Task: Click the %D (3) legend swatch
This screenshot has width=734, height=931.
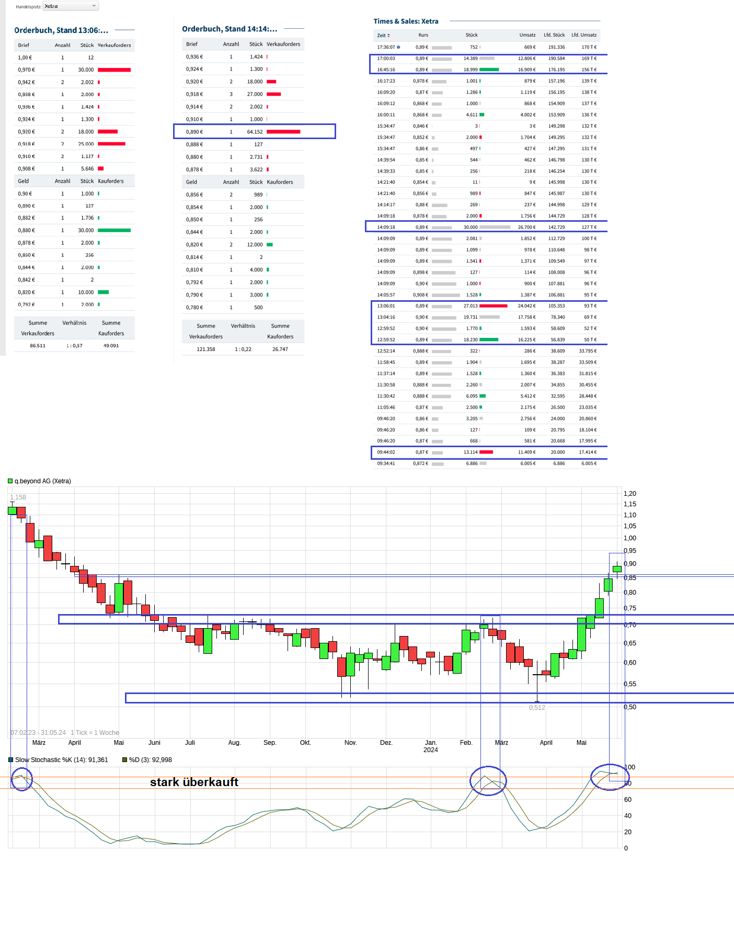Action: point(125,760)
